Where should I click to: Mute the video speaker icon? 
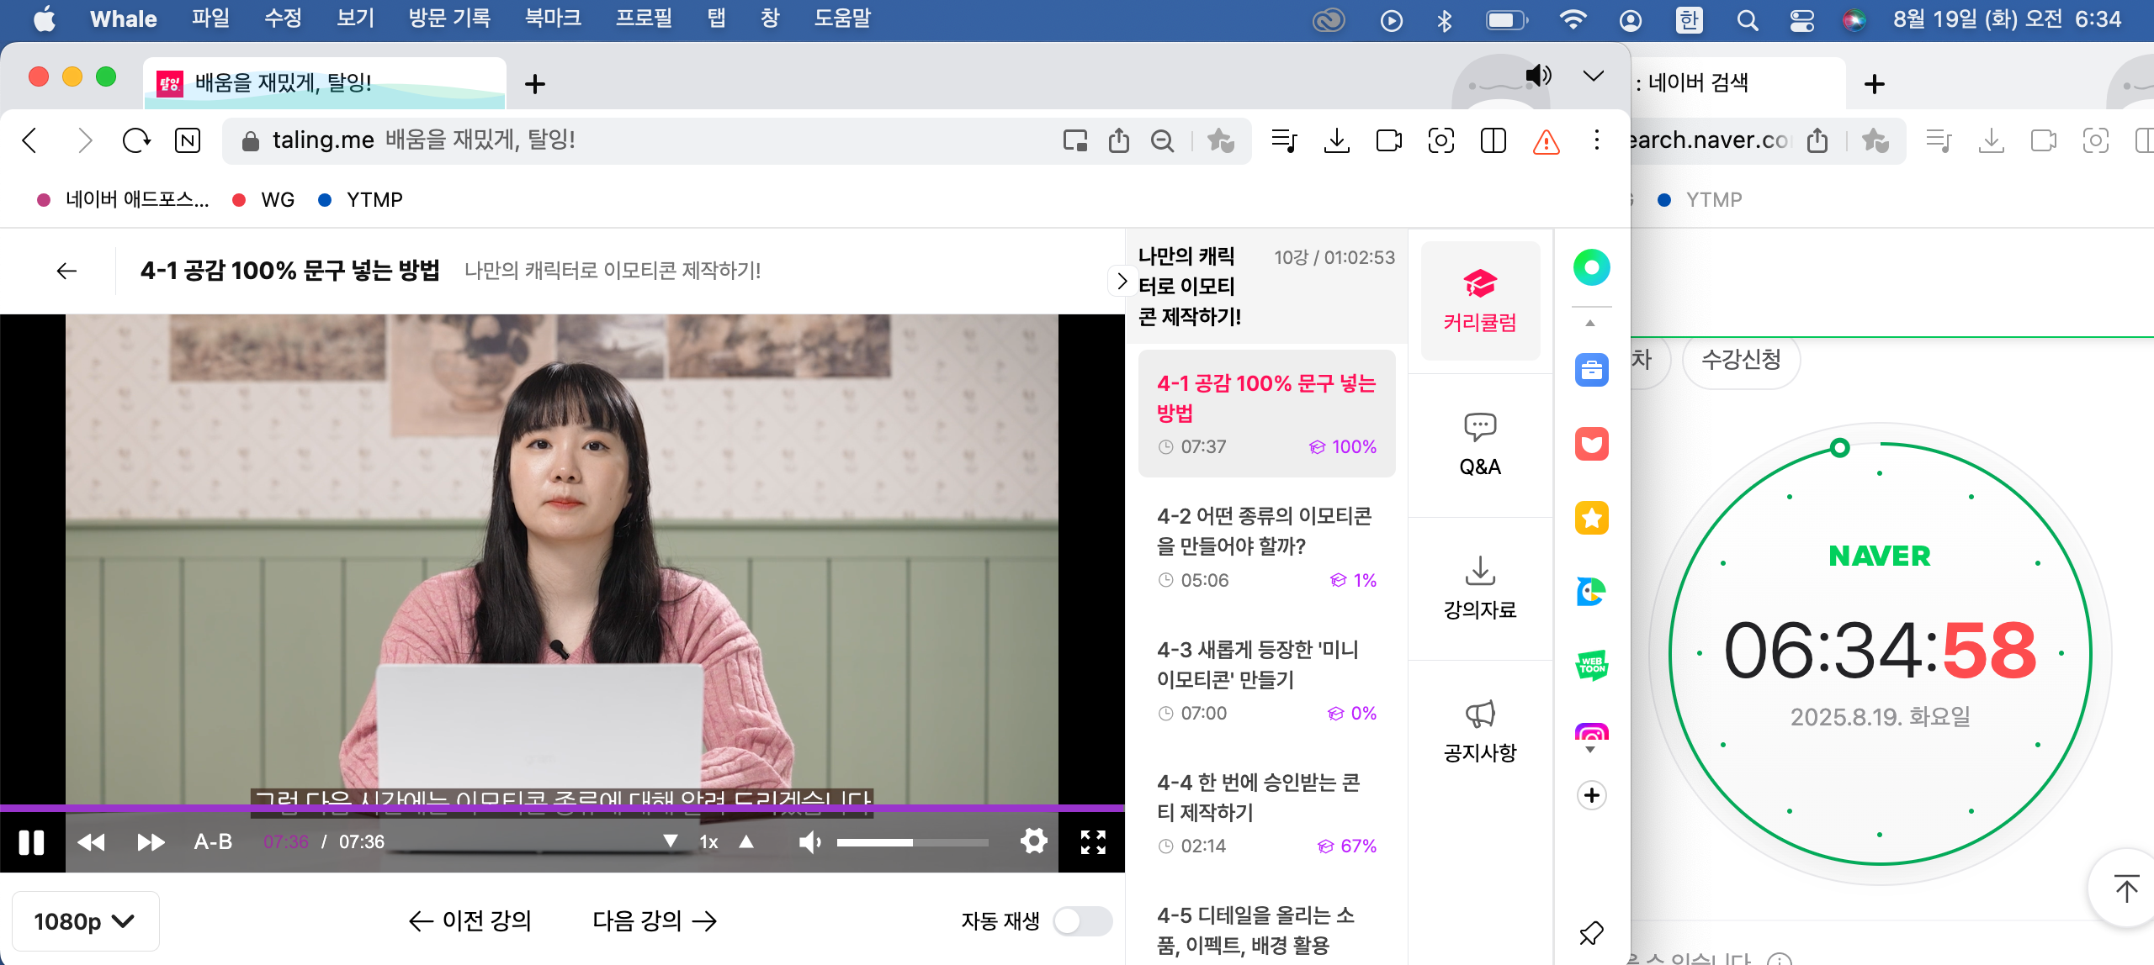(x=809, y=841)
